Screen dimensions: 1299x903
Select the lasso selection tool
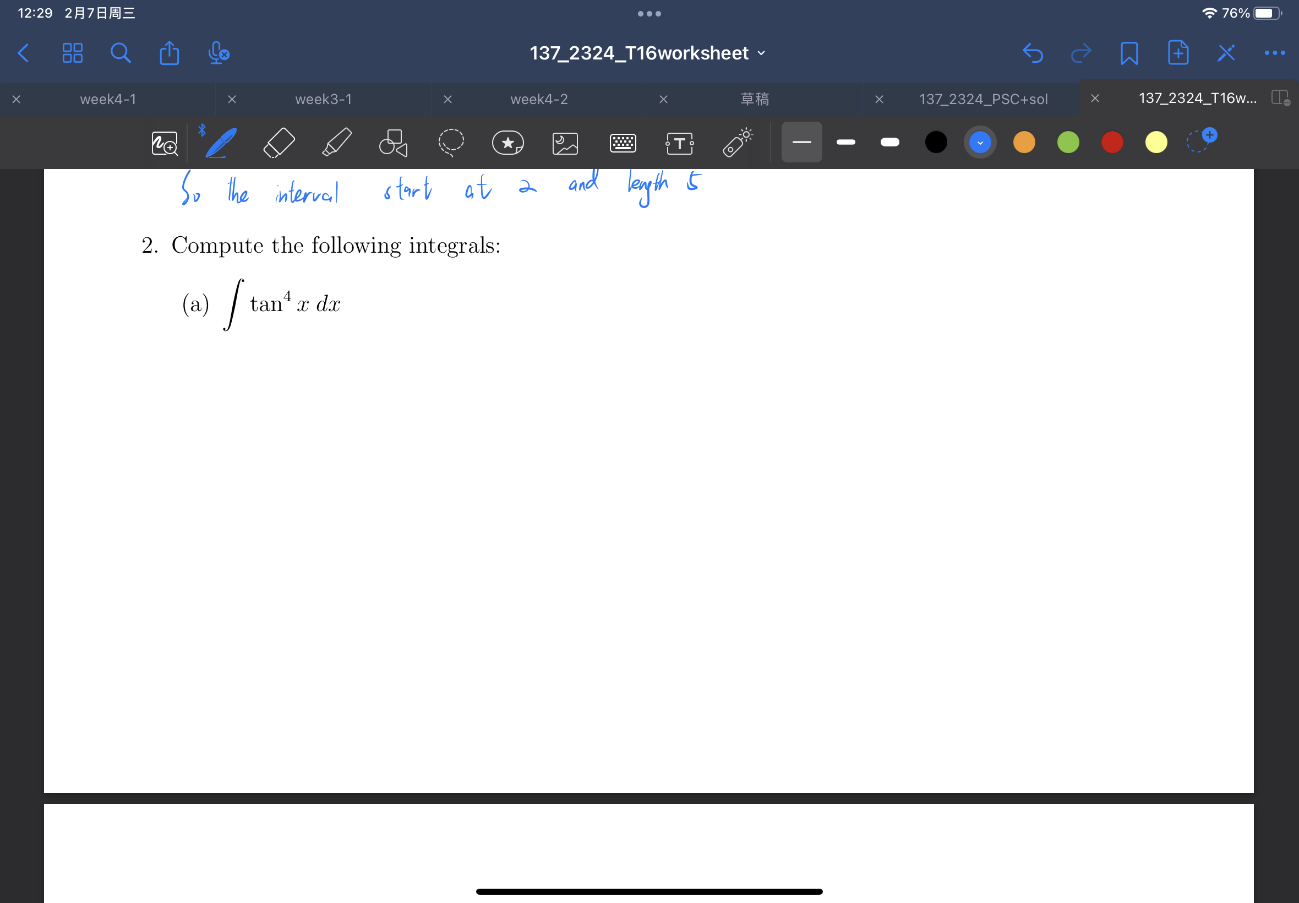[451, 142]
